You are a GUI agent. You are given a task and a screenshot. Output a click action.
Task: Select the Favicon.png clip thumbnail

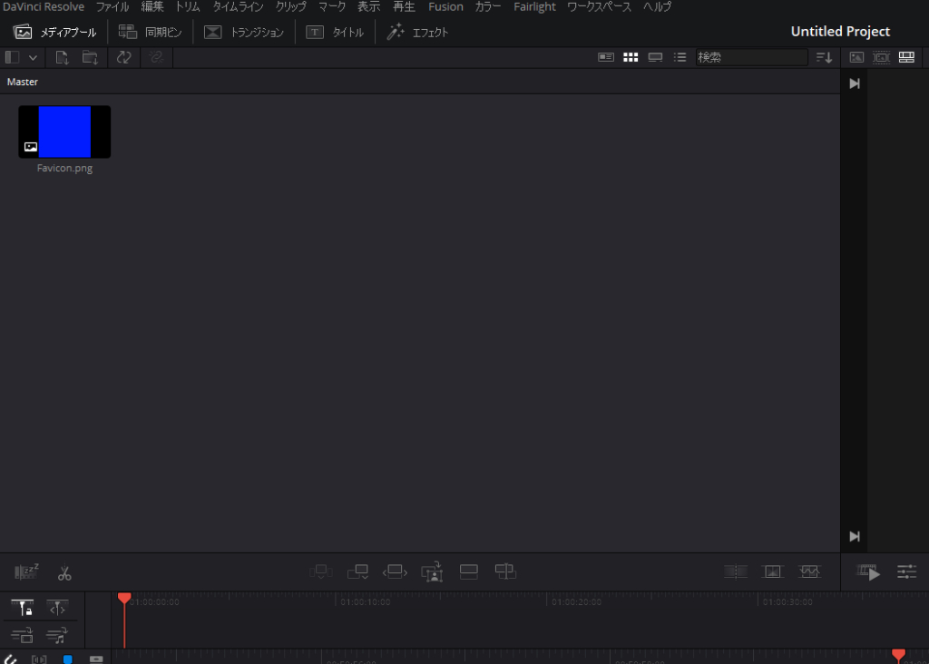click(64, 132)
